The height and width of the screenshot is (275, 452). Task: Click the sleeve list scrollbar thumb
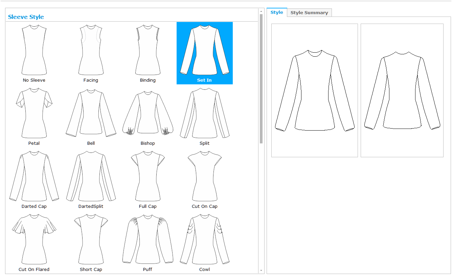(x=261, y=79)
